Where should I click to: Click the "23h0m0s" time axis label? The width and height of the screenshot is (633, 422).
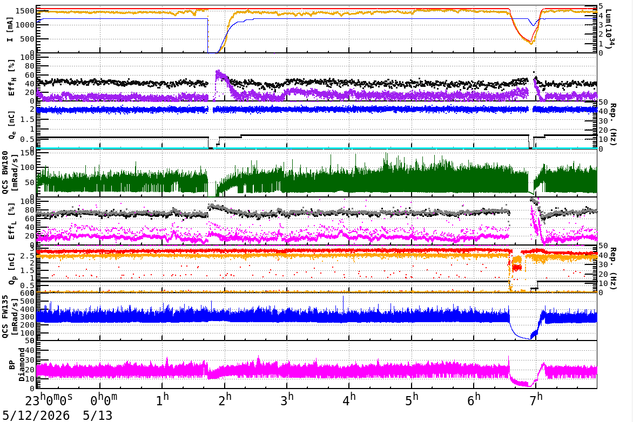(x=49, y=400)
